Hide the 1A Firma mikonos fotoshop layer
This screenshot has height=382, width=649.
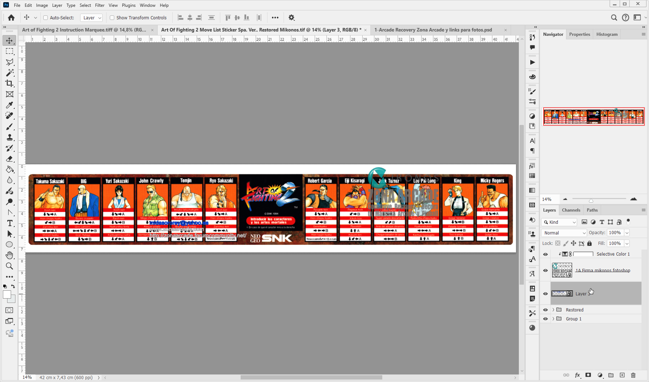click(545, 271)
